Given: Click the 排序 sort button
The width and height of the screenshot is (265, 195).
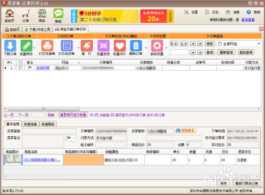Looking at the screenshot, I should pos(210,43).
